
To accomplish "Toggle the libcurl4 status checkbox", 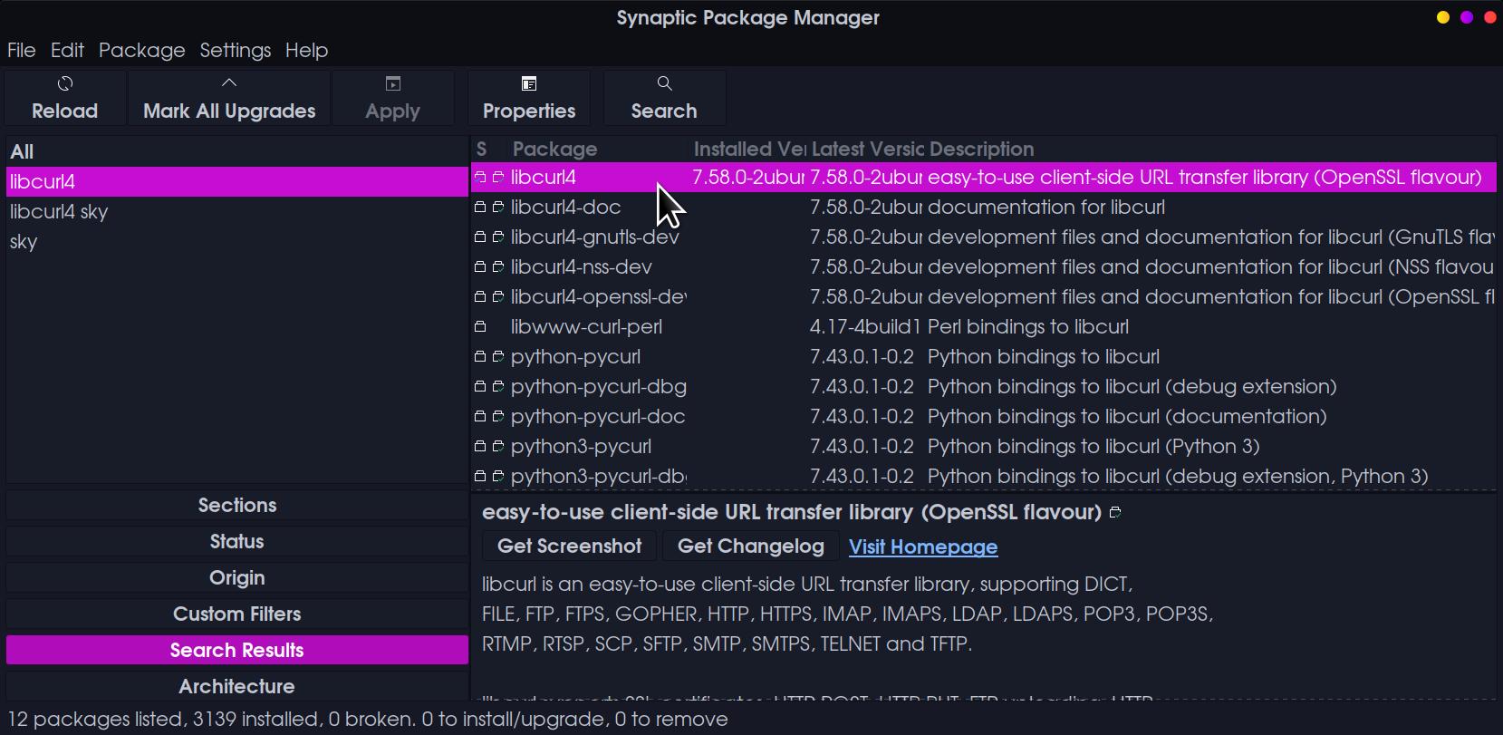I will click(x=480, y=178).
